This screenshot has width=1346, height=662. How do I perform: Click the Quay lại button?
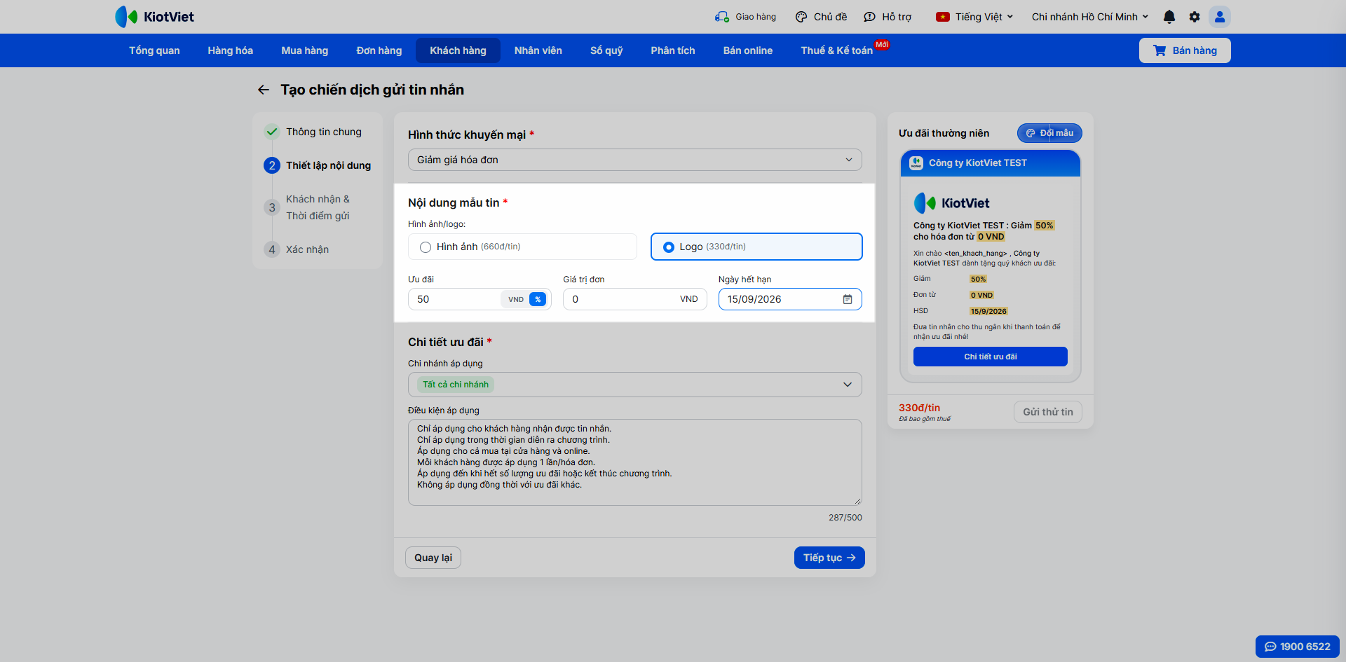pyautogui.click(x=433, y=558)
